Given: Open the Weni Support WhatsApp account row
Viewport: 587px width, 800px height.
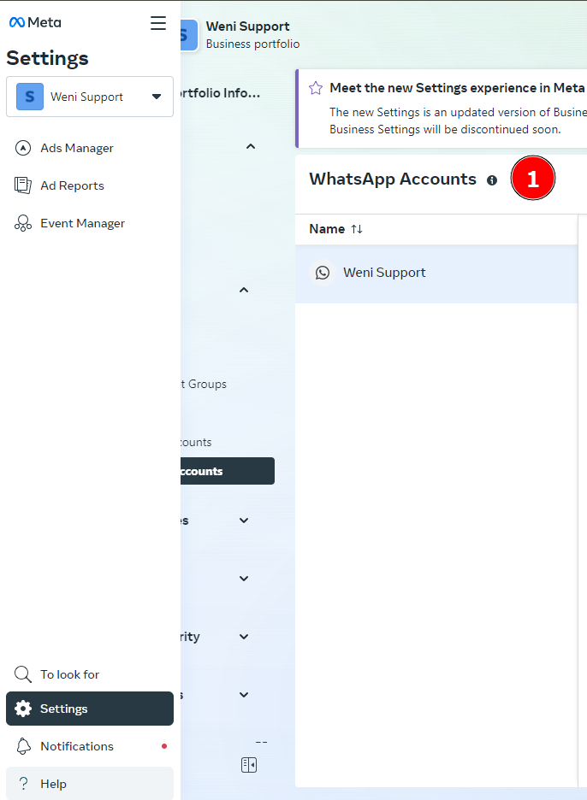Looking at the screenshot, I should coord(384,272).
